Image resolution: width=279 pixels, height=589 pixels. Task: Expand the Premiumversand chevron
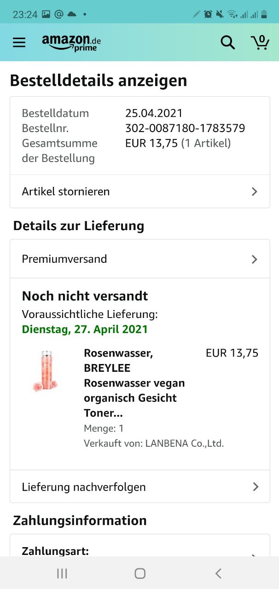255,259
